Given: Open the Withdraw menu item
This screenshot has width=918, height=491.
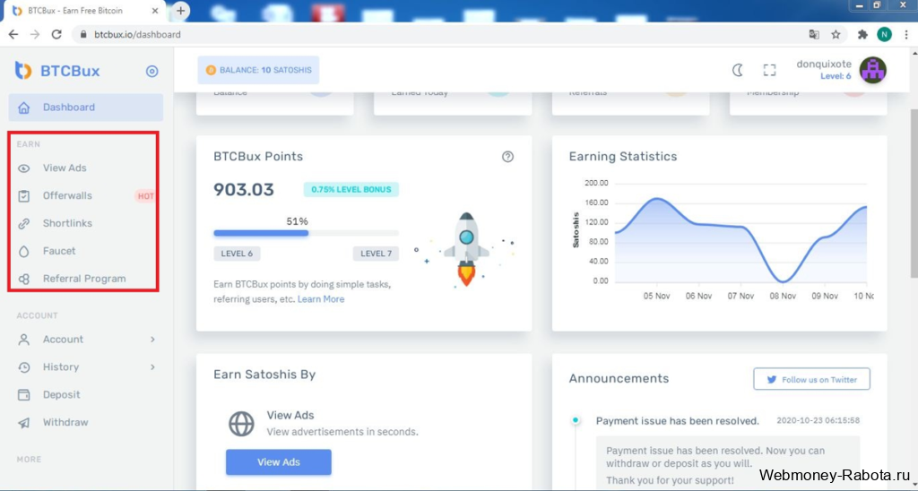Looking at the screenshot, I should (86, 423).
